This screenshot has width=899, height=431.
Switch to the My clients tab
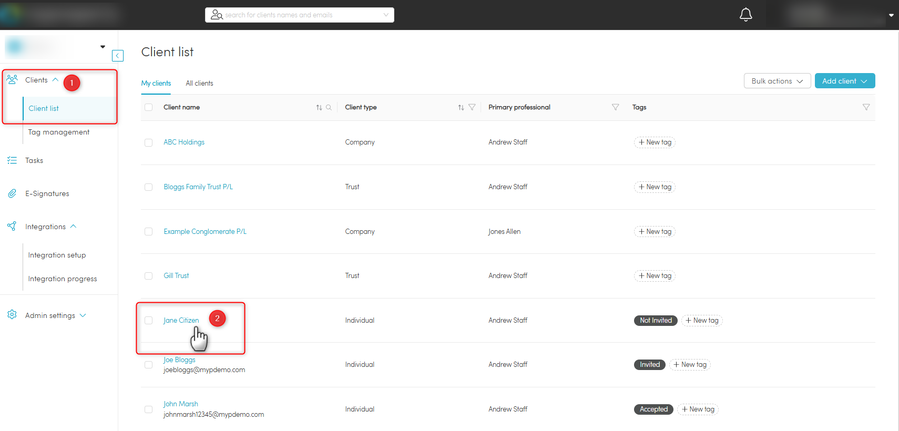click(x=156, y=83)
